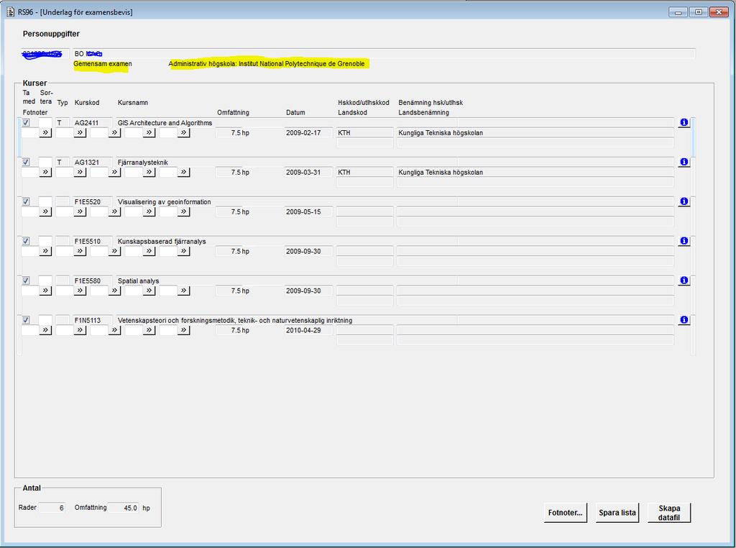The width and height of the screenshot is (736, 548).
Task: Open info icon for Fjärranalysteknik row
Action: click(684, 162)
